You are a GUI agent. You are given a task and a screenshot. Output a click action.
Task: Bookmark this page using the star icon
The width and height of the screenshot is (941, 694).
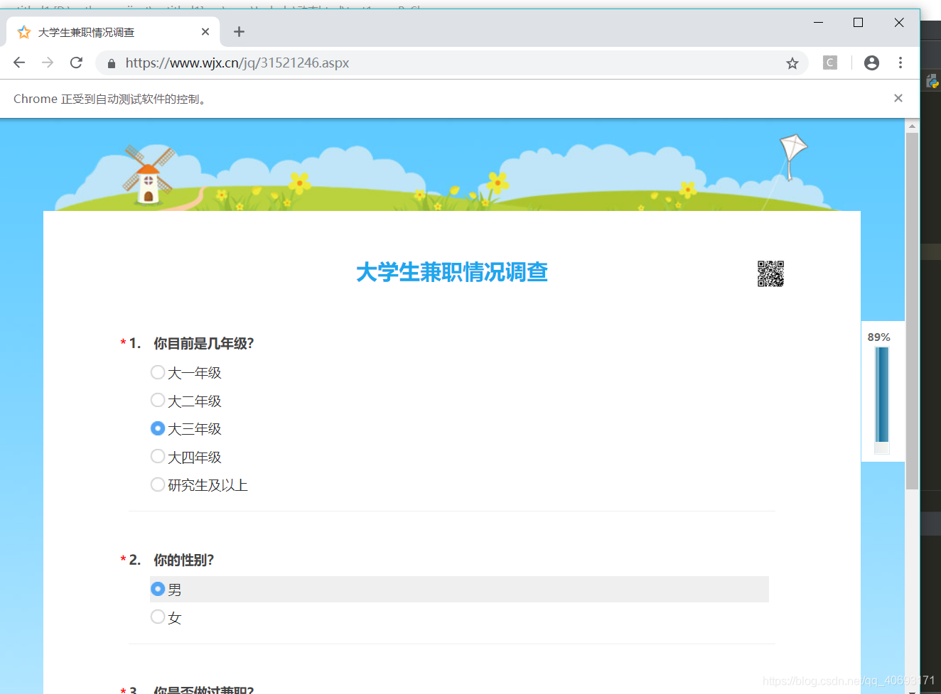pos(792,63)
